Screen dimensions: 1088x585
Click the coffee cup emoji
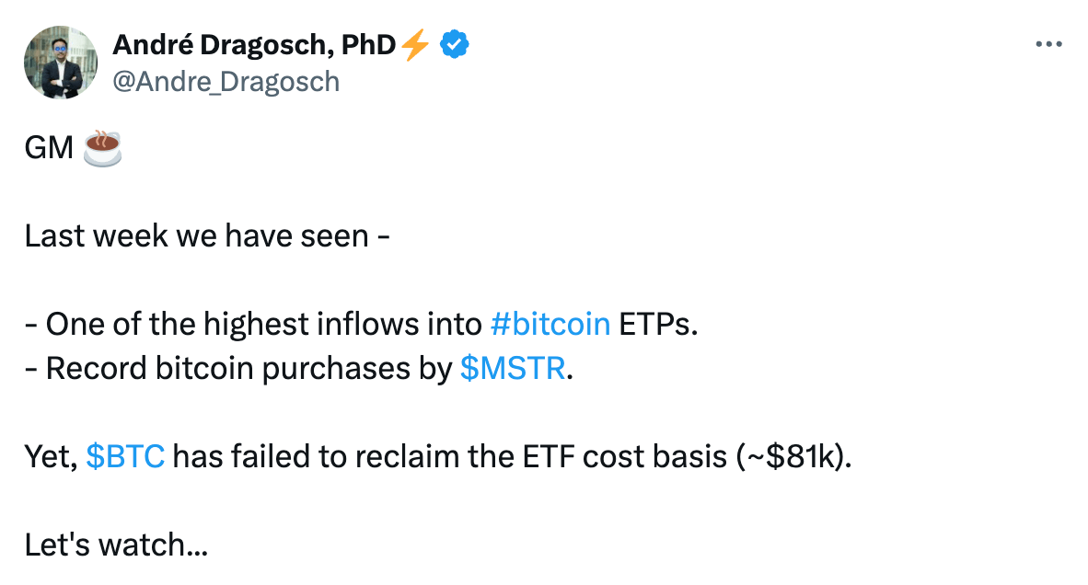point(102,147)
